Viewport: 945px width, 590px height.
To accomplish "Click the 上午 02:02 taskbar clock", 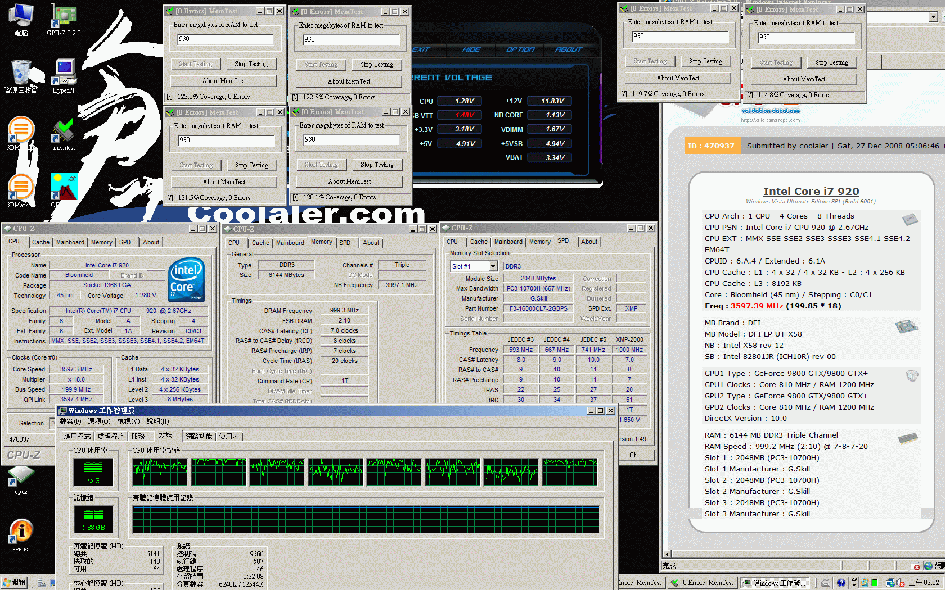I will click(x=924, y=583).
